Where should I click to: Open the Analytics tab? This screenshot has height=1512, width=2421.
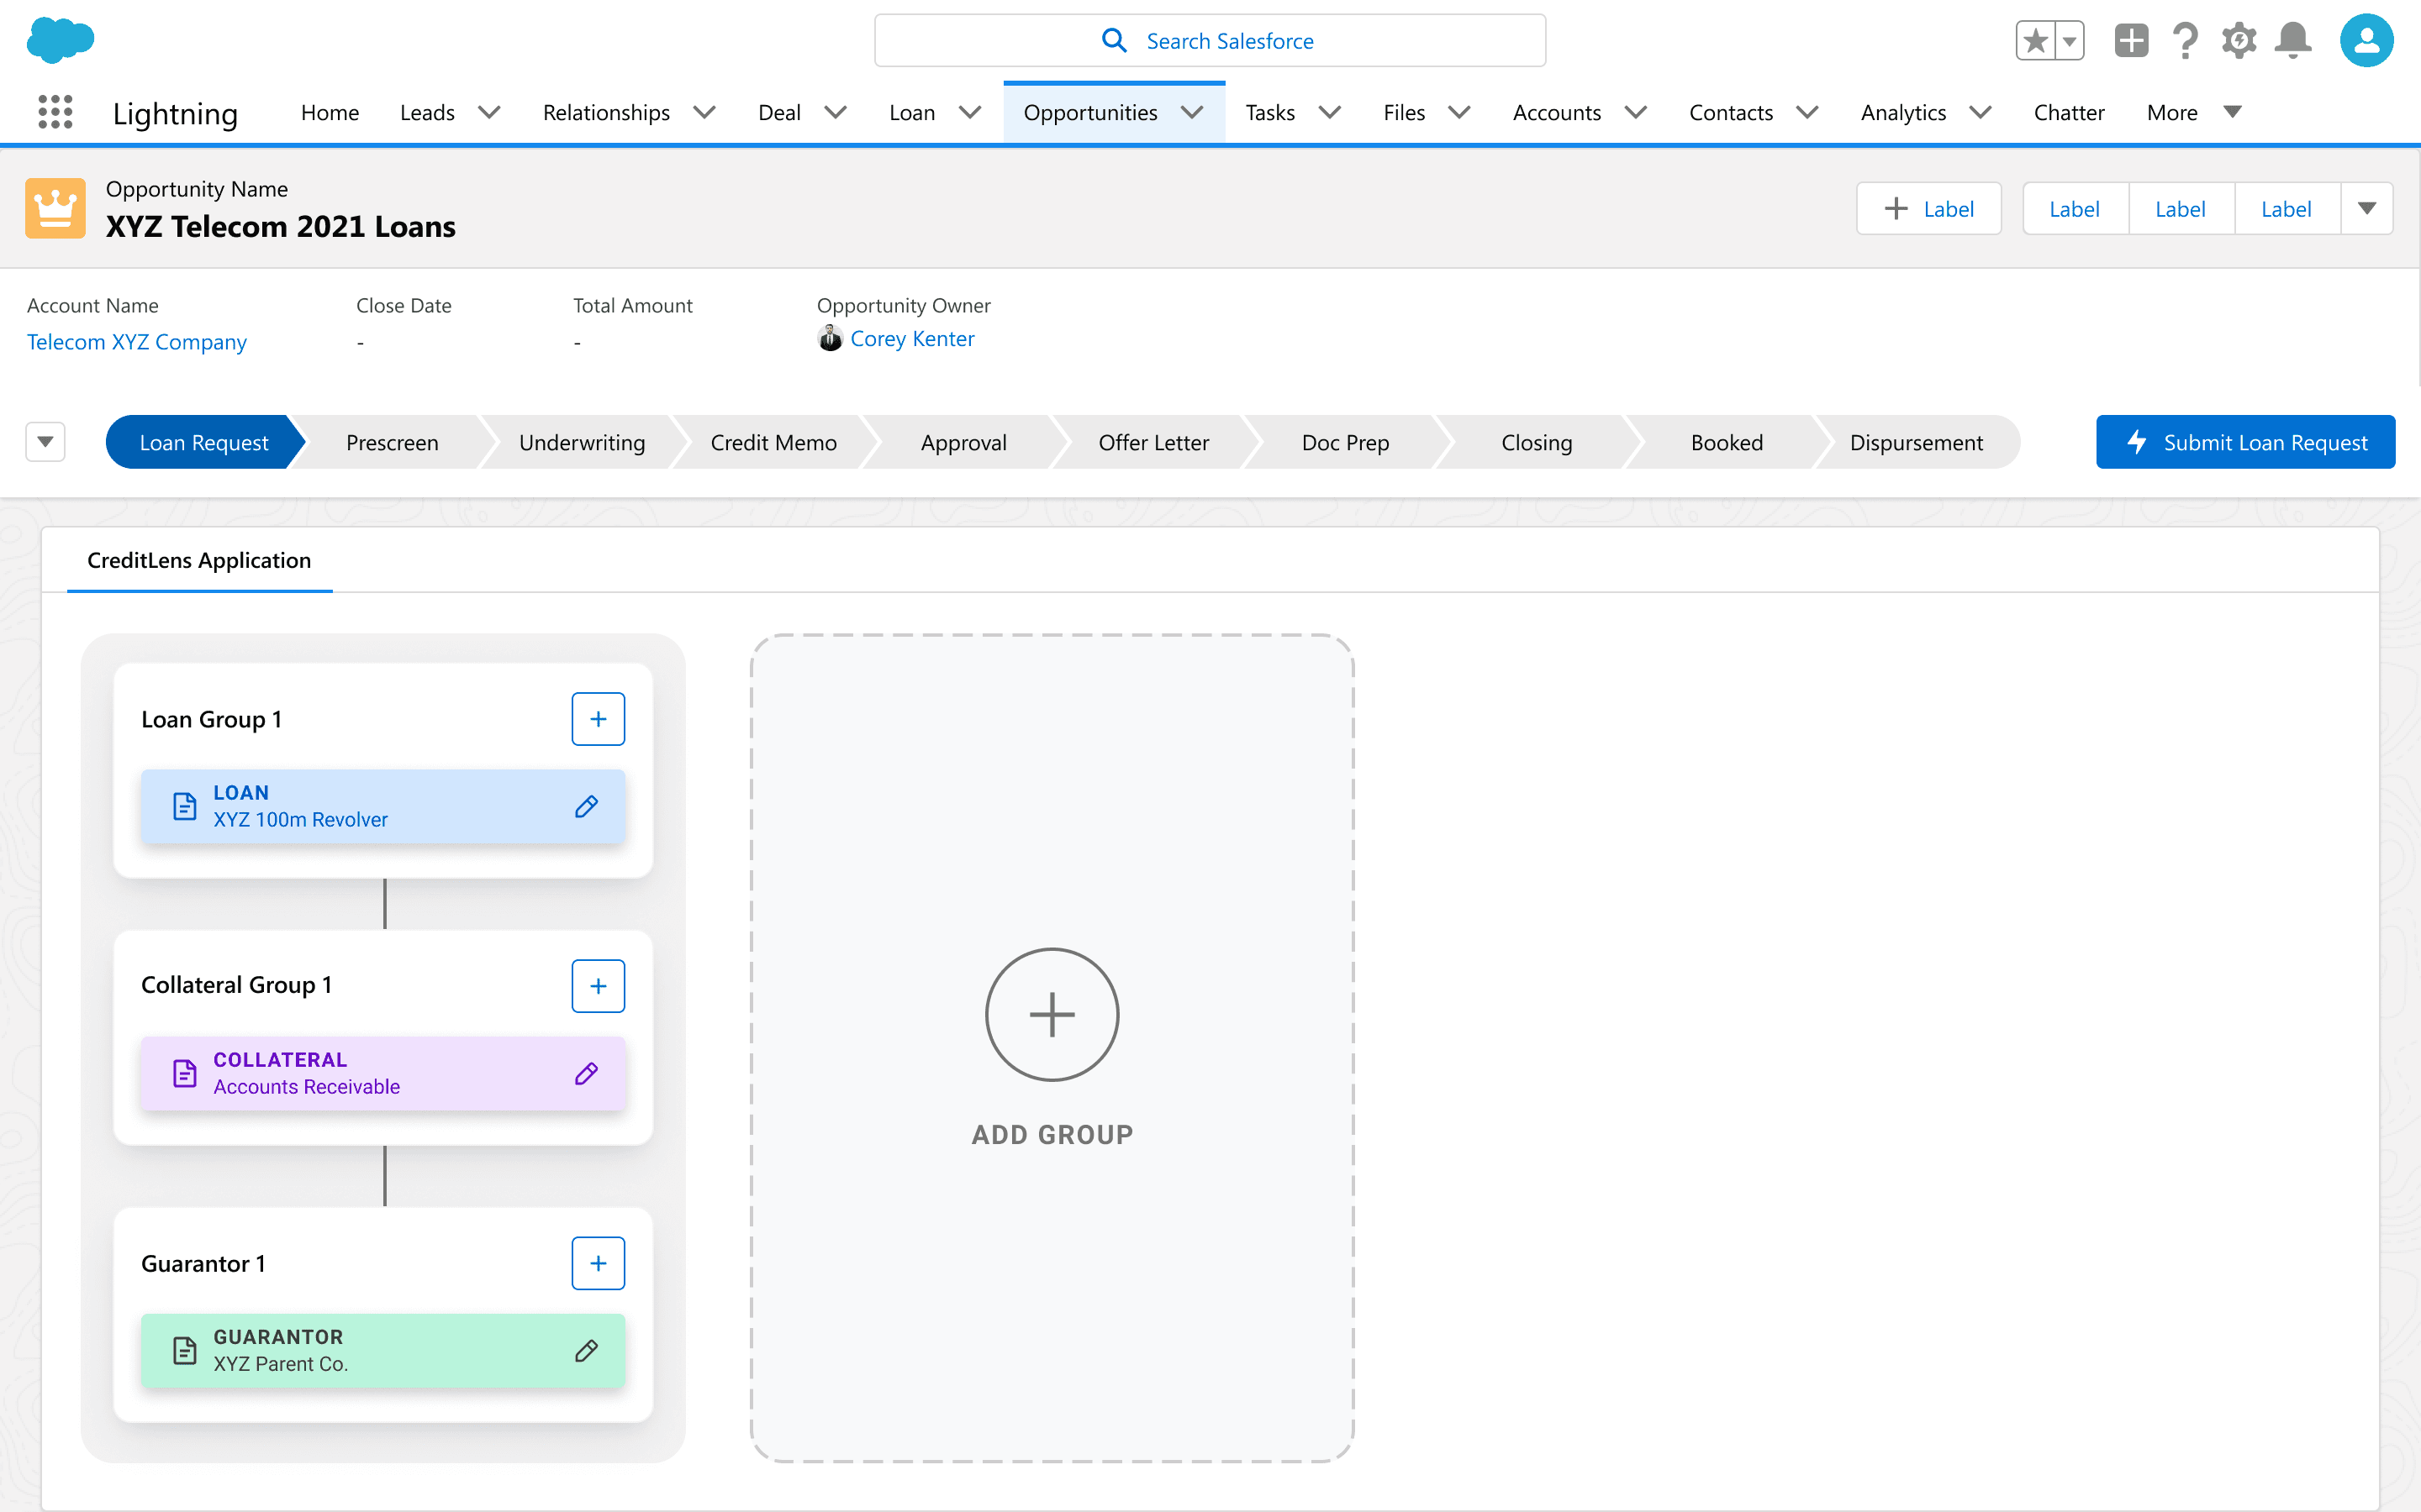point(1903,112)
